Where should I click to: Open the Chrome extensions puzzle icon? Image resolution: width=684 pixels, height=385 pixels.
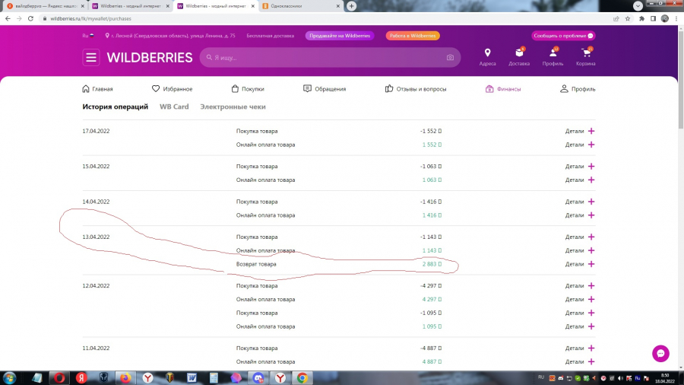(641, 19)
